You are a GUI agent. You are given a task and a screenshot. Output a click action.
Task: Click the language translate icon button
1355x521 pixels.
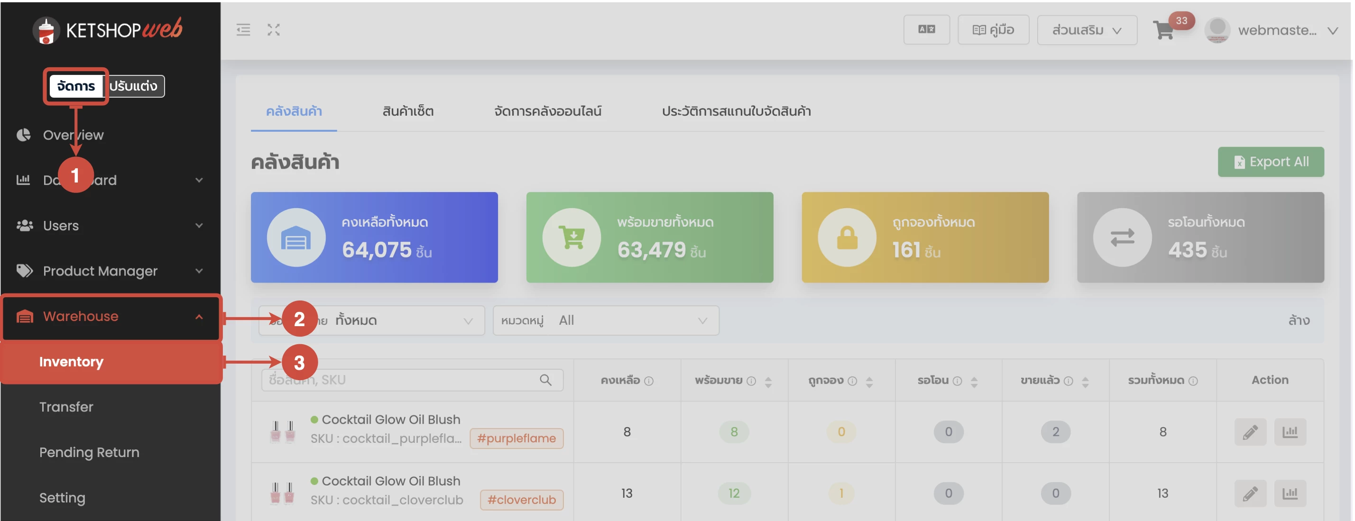tap(926, 30)
